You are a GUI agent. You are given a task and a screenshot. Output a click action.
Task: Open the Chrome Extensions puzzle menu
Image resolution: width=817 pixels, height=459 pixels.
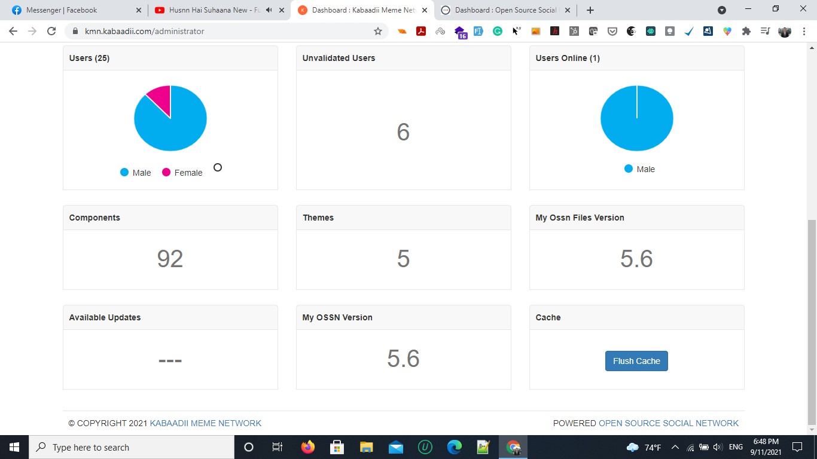tap(746, 31)
